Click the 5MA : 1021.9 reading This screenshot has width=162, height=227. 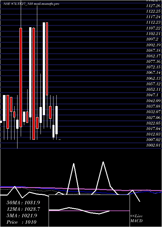22,216
